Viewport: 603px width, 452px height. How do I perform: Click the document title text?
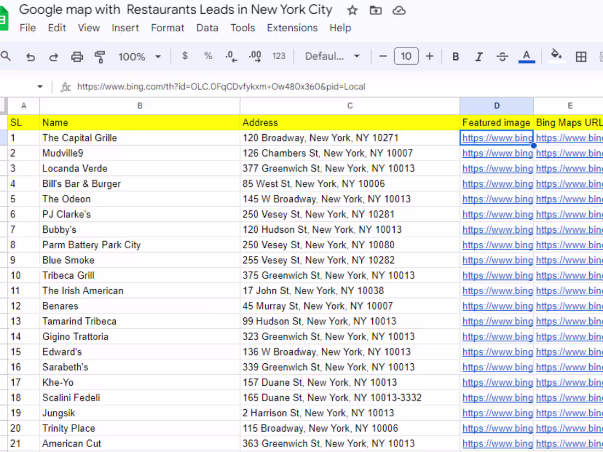[176, 10]
